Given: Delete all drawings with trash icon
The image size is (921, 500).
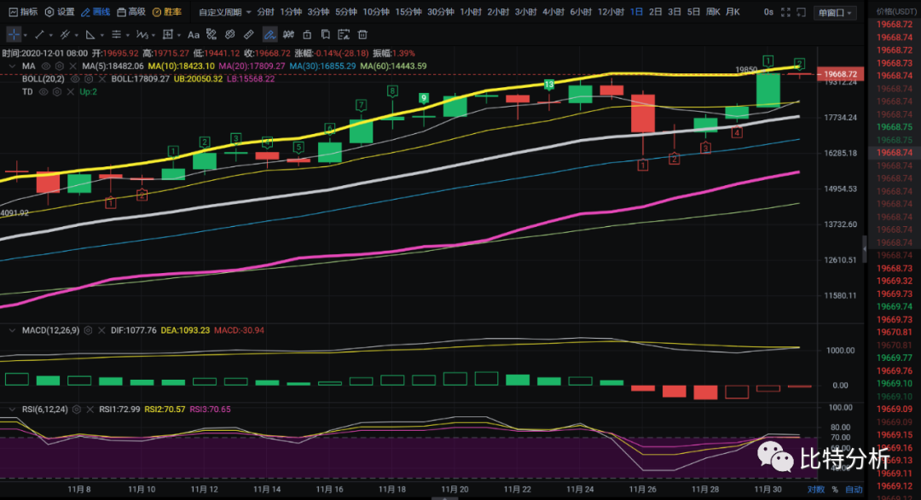Looking at the screenshot, I should click(362, 34).
